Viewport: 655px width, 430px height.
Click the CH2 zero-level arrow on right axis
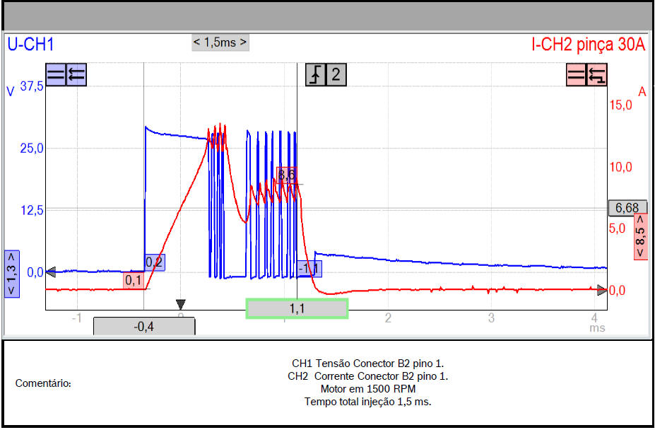(x=602, y=290)
